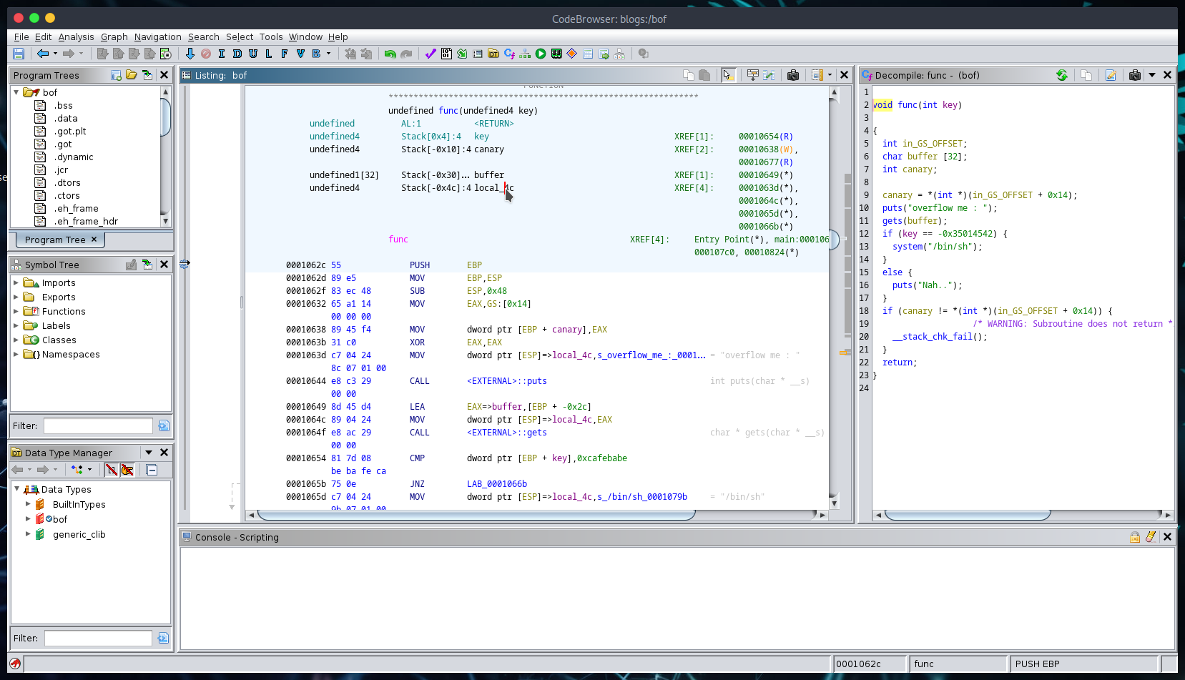This screenshot has height=680, width=1185.
Task: Open Data Type Manager from toolbar
Action: click(493, 54)
